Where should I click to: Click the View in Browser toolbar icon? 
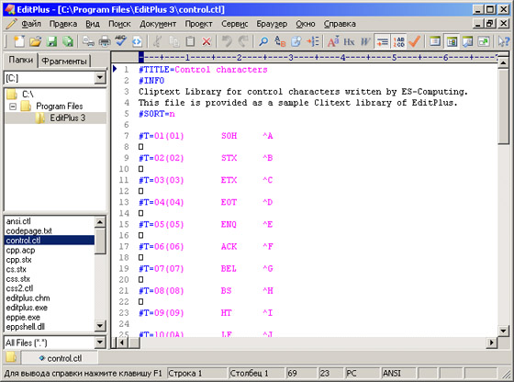pos(137,41)
